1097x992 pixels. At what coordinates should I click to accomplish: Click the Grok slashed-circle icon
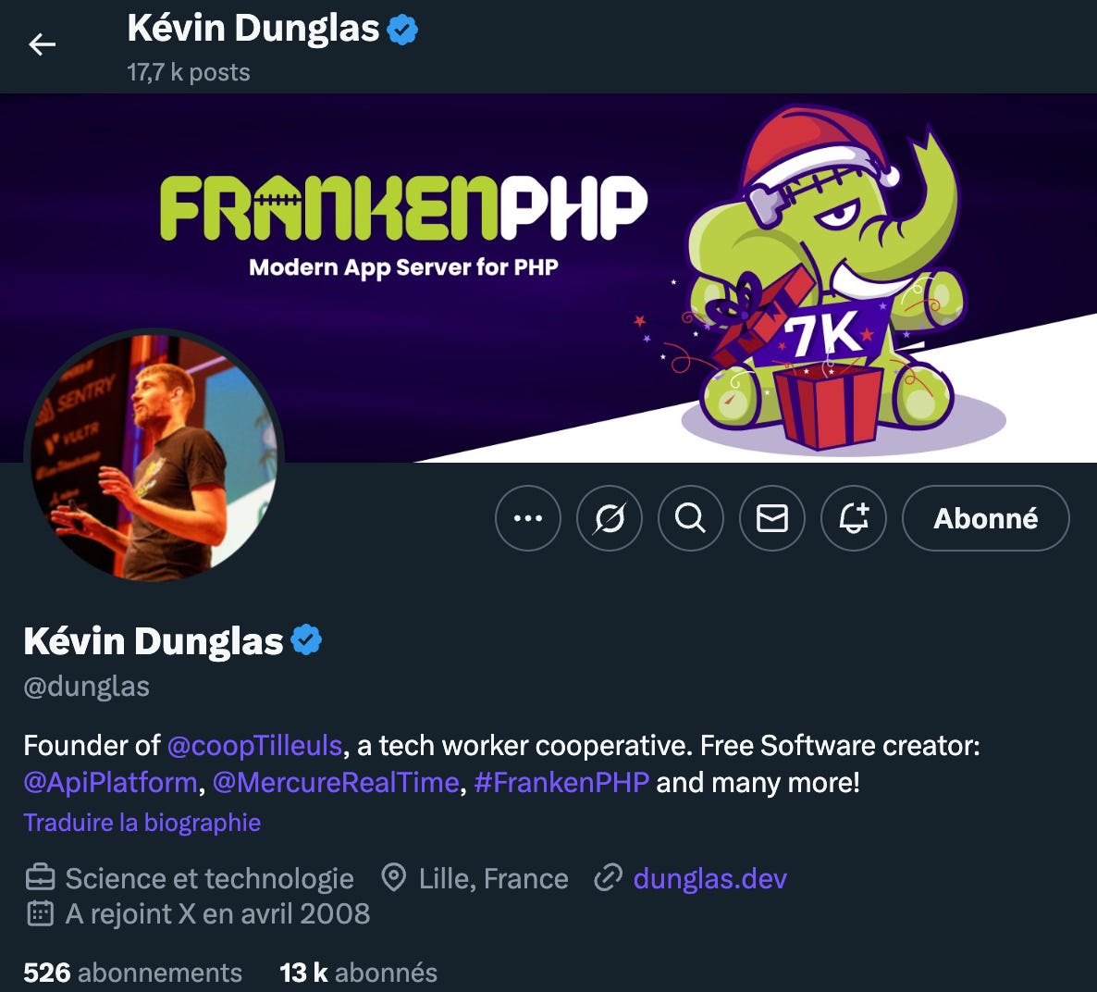pos(610,518)
